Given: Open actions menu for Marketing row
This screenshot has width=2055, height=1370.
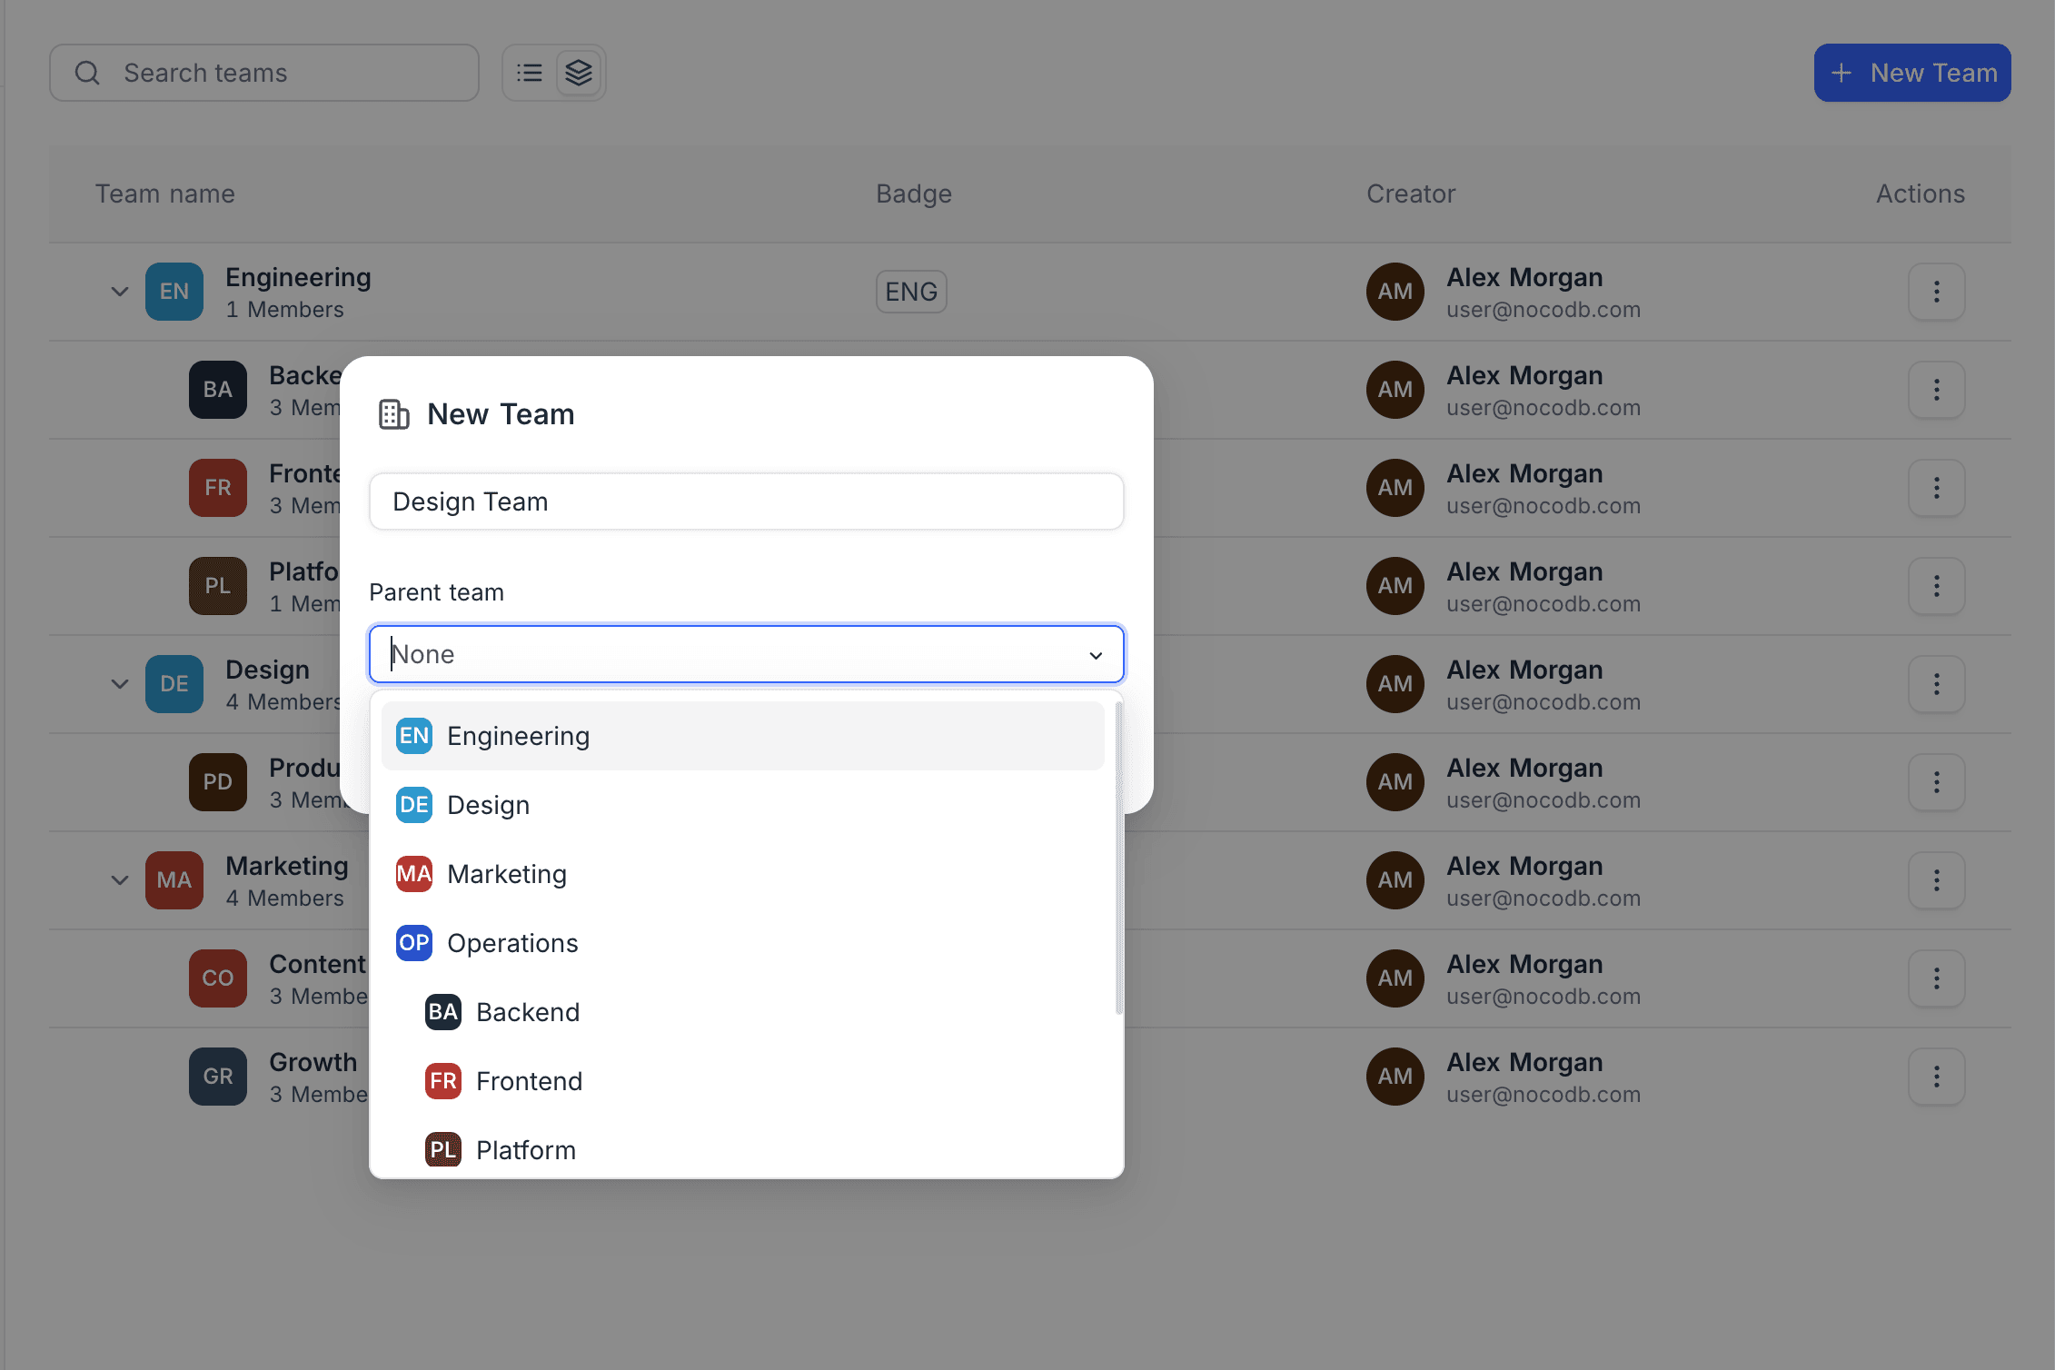Looking at the screenshot, I should 1936,880.
